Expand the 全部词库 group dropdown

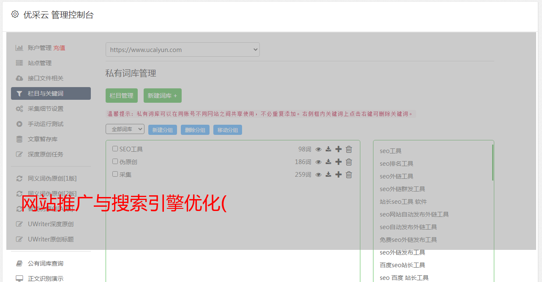tap(125, 129)
